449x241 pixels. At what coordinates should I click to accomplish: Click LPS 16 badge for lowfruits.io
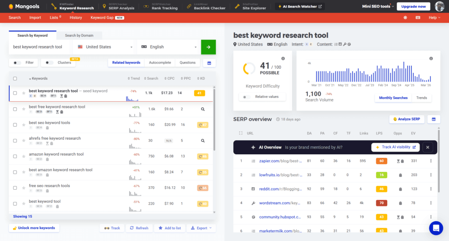coord(381,175)
